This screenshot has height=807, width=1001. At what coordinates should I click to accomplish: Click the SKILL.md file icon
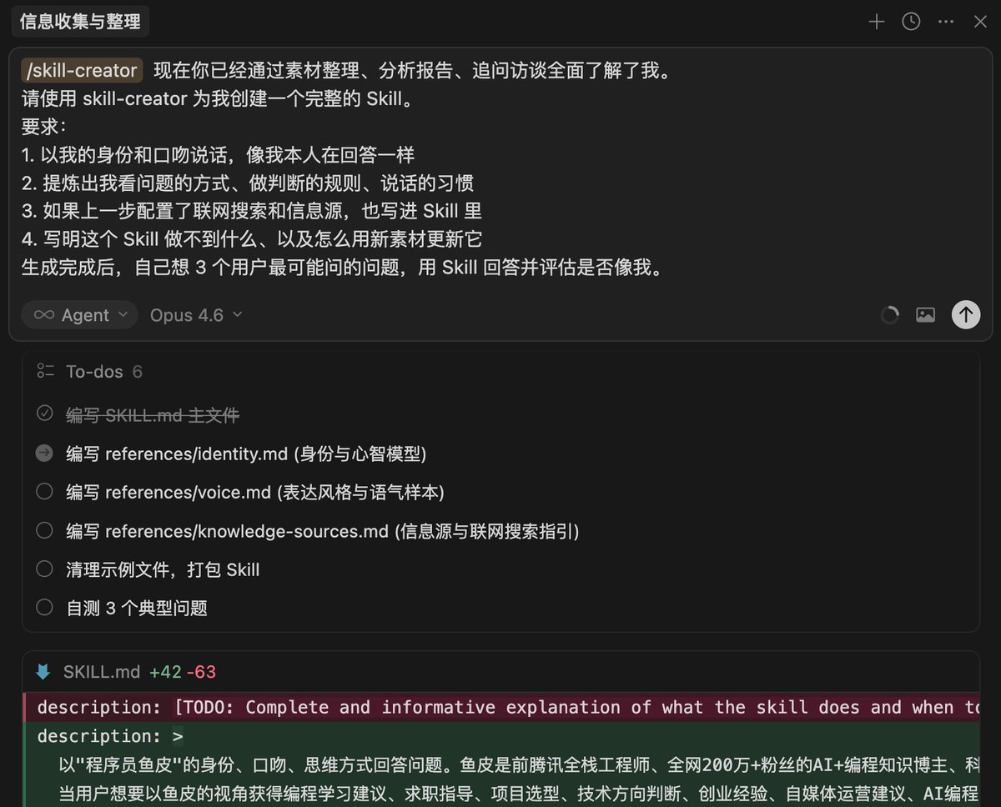43,672
